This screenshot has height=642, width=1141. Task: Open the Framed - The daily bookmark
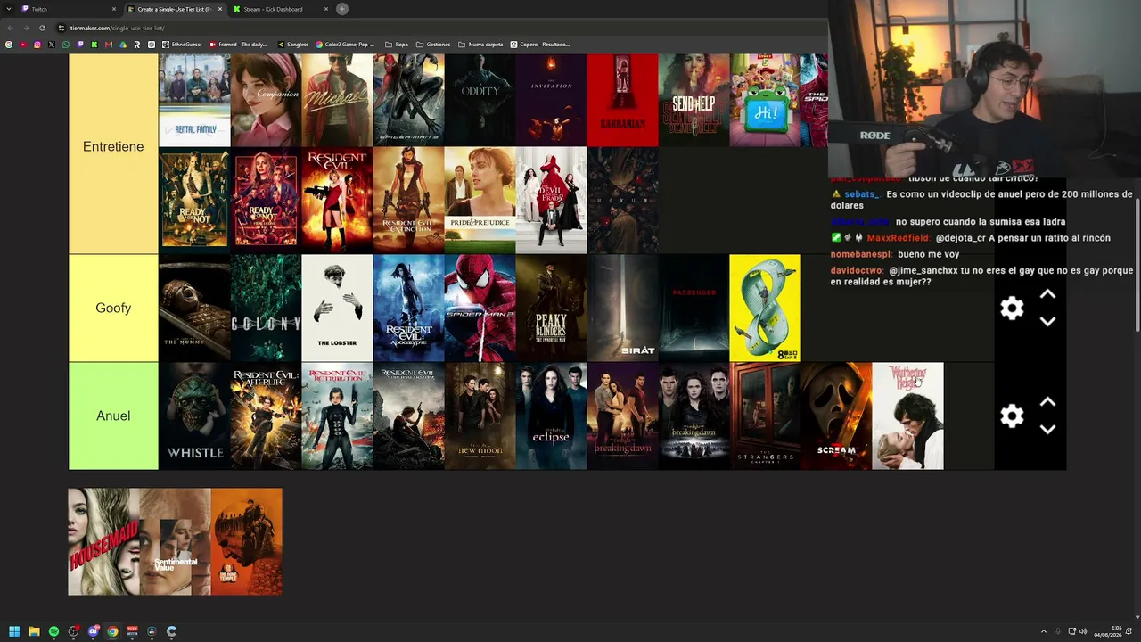tap(238, 45)
